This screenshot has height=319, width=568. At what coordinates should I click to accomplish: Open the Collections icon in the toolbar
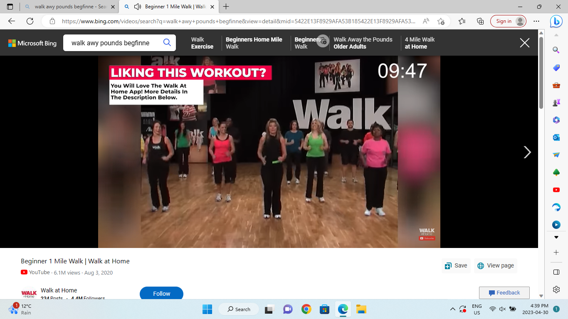tap(480, 21)
